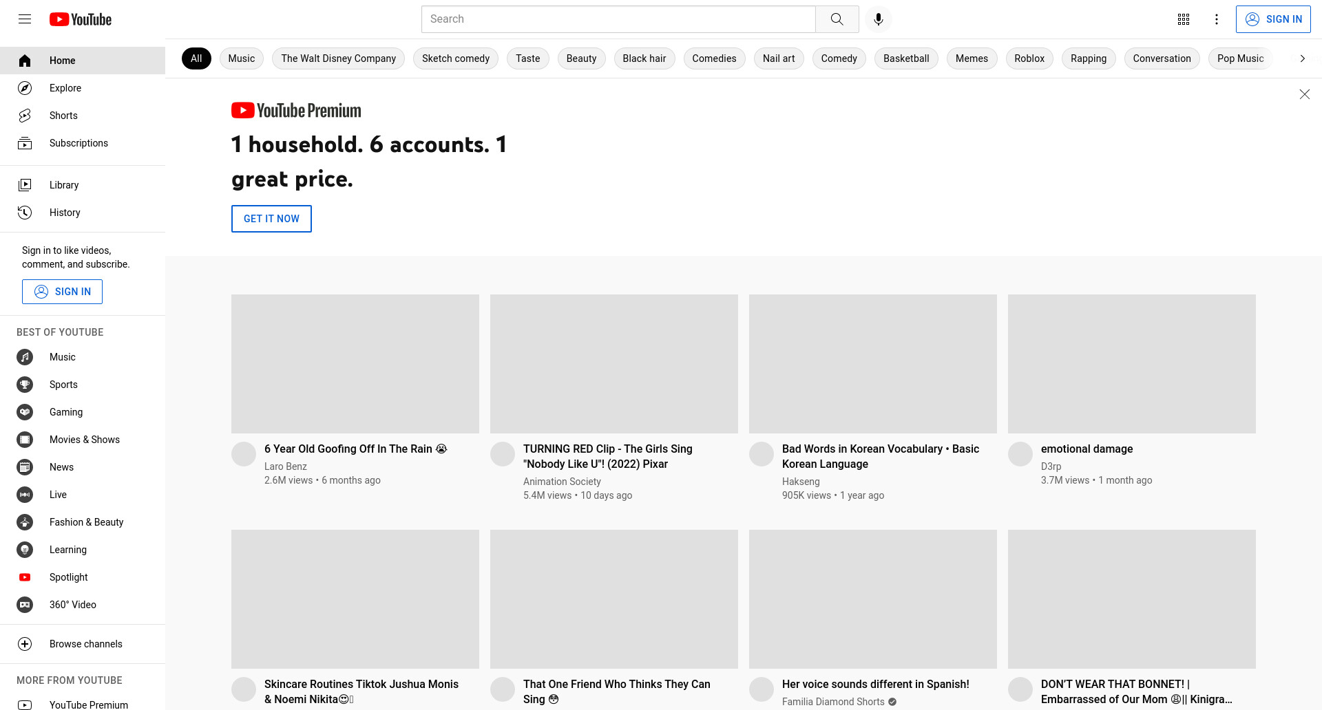
Task: Open Movies & Shows in sidebar
Action: click(83, 440)
